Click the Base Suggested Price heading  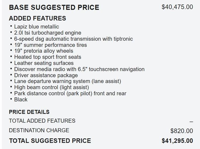pyautogui.click(x=54, y=7)
